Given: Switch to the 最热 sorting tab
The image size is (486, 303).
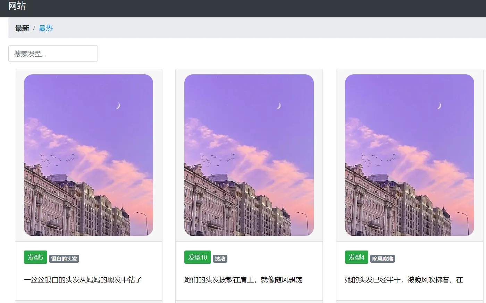Looking at the screenshot, I should click(45, 28).
